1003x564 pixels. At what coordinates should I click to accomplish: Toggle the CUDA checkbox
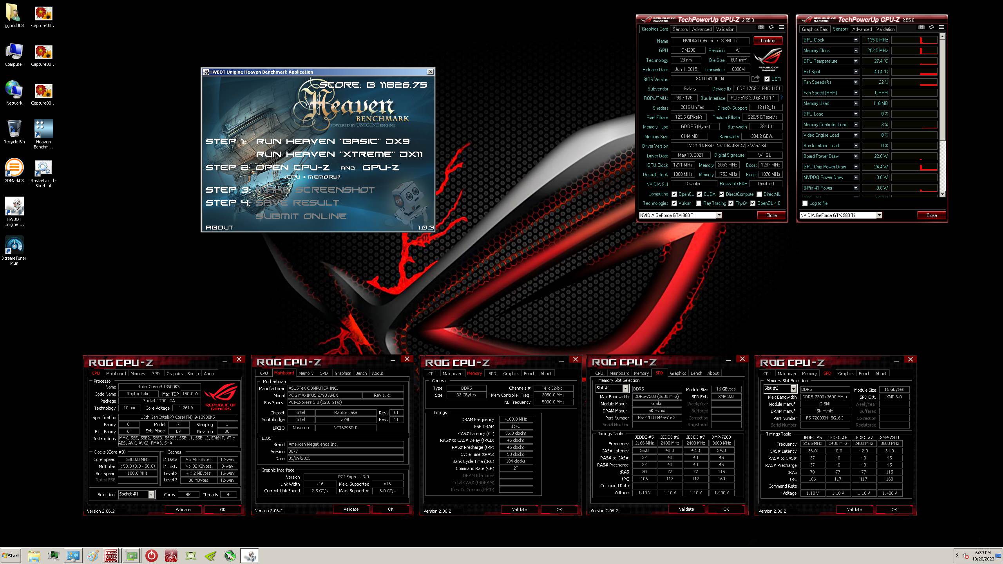point(699,194)
